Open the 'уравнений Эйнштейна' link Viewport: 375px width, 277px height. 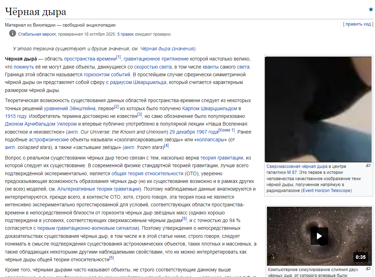[70, 108]
